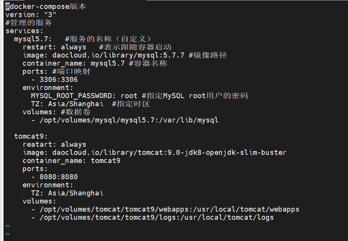Image resolution: width=348 pixels, height=241 pixels.
Task: Select the mysql5.7 service name
Action: pyautogui.click(x=33, y=39)
